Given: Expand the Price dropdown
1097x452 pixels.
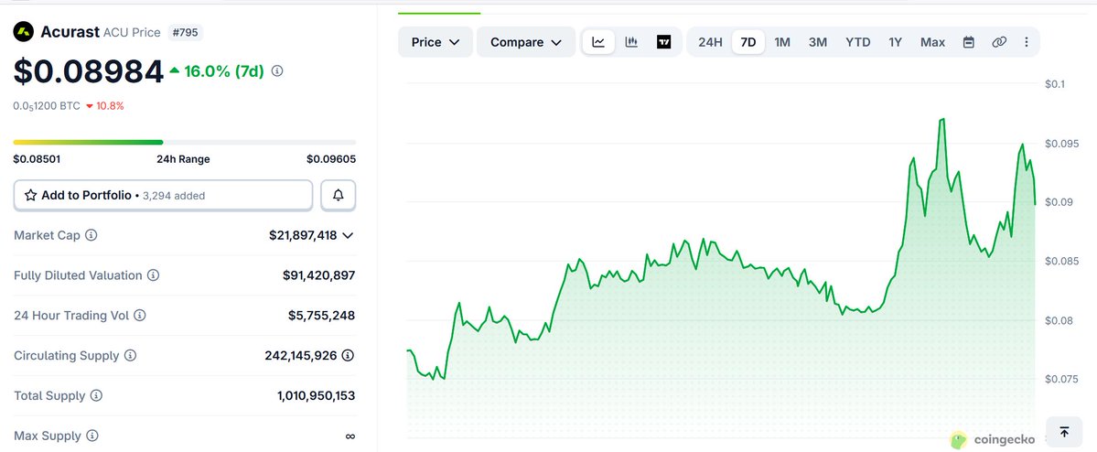Looking at the screenshot, I should click(436, 42).
